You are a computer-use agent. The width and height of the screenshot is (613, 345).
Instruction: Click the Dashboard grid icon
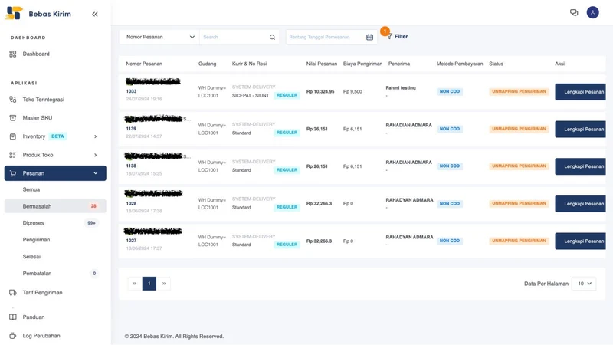13,54
